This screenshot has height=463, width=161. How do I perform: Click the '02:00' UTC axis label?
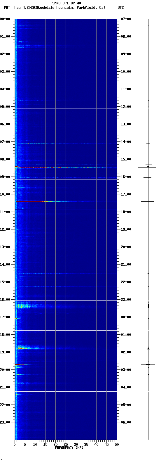coord(126,352)
